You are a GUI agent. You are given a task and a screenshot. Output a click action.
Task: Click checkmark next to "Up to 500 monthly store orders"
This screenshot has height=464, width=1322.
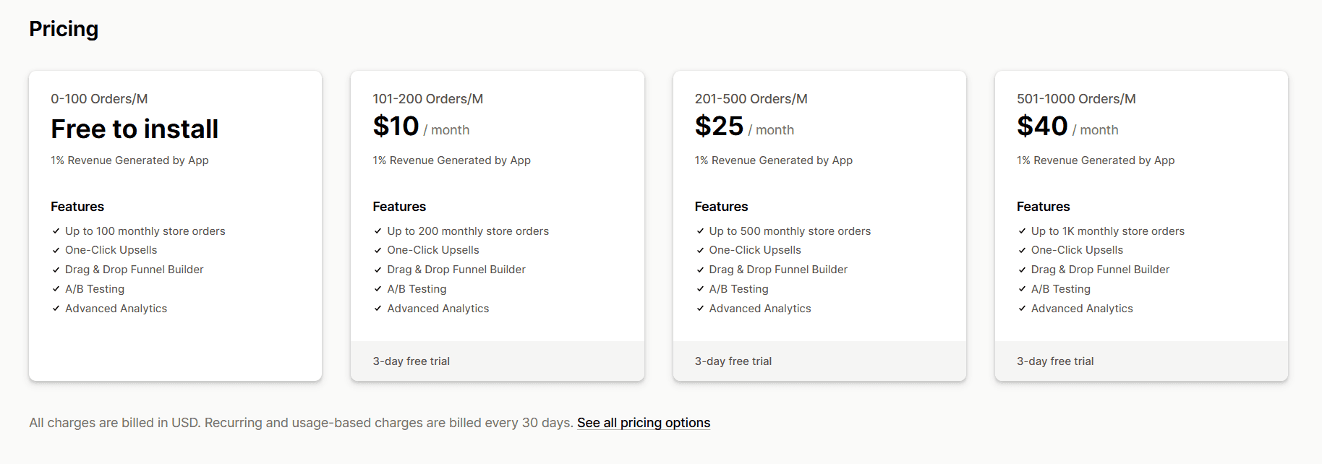click(699, 231)
